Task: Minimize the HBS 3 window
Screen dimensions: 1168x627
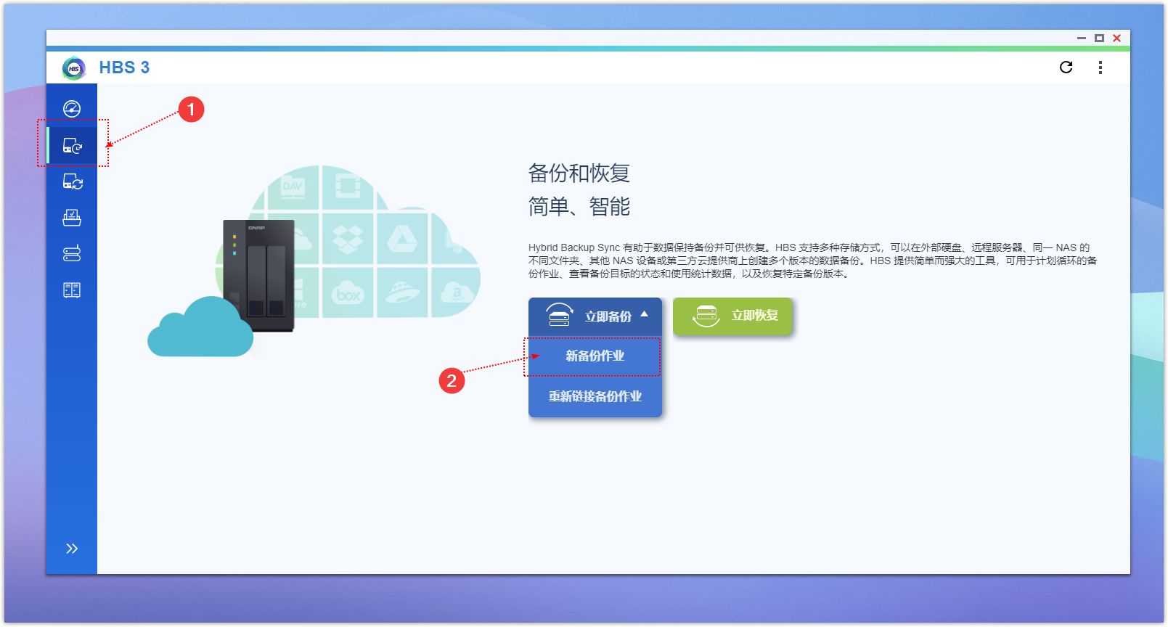Action: [1081, 38]
